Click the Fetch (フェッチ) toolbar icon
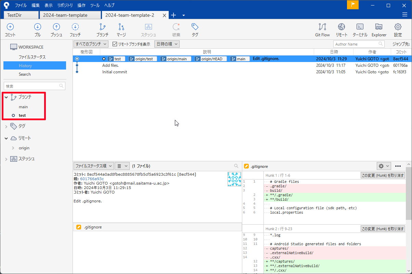The width and height of the screenshot is (412, 274). pyautogui.click(x=75, y=27)
